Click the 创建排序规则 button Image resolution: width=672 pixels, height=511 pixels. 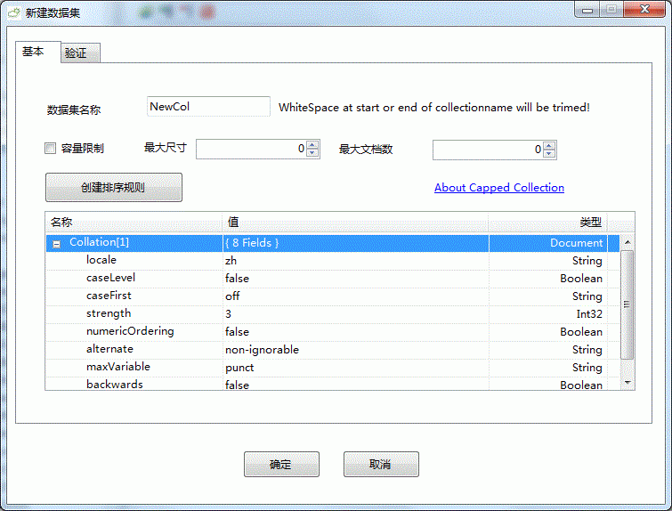coord(114,187)
